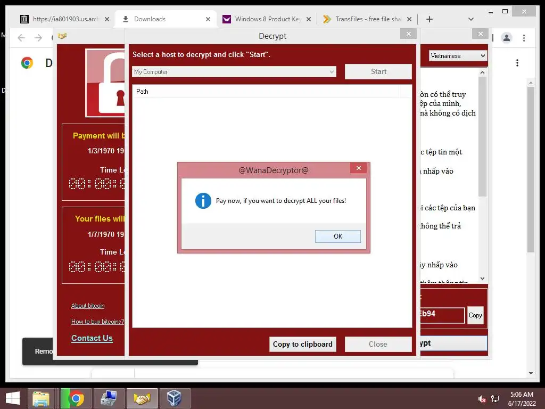The width and height of the screenshot is (545, 409).
Task: Open the My Computer host dropdown
Action: coord(234,72)
